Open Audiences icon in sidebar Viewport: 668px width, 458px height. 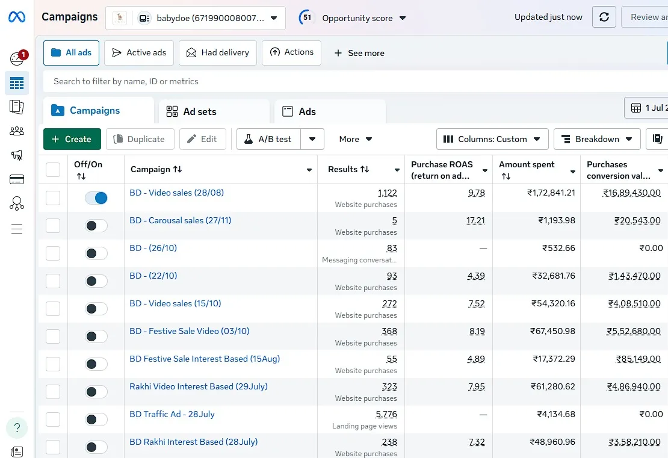pyautogui.click(x=17, y=131)
